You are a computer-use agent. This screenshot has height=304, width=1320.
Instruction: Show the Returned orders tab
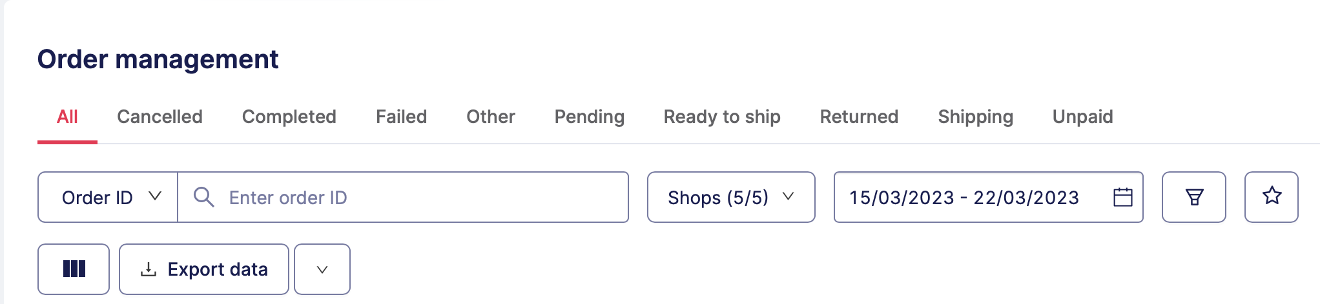tap(859, 117)
